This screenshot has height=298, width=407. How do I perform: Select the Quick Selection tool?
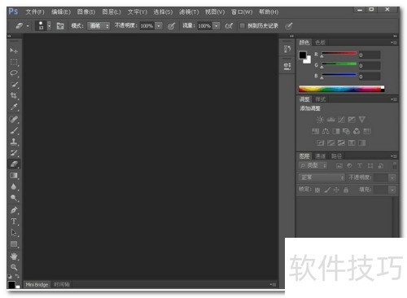click(x=14, y=85)
